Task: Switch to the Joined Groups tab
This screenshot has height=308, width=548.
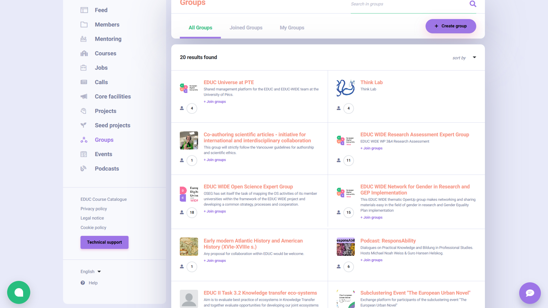Action: coord(246,28)
